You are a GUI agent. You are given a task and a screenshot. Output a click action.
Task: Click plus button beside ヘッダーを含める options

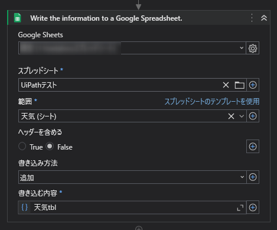click(253, 147)
